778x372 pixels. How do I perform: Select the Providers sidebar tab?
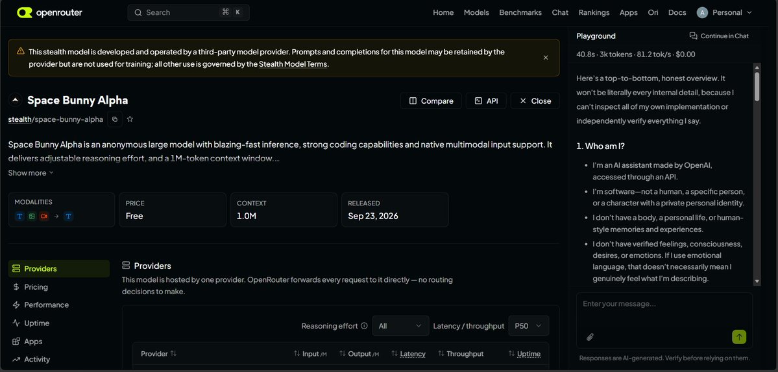59,268
